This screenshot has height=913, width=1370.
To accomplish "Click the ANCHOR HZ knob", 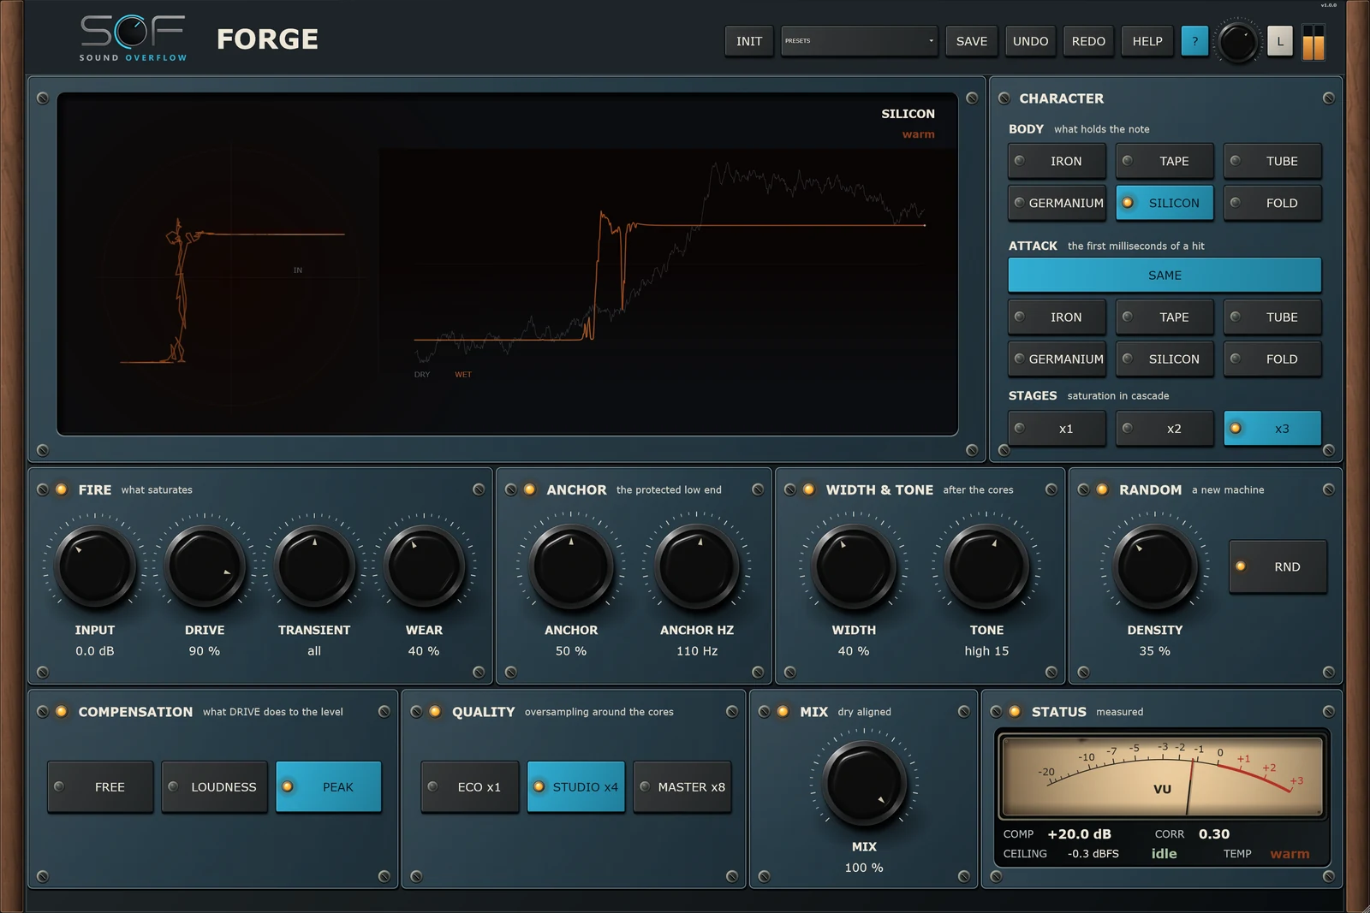I will click(x=697, y=566).
